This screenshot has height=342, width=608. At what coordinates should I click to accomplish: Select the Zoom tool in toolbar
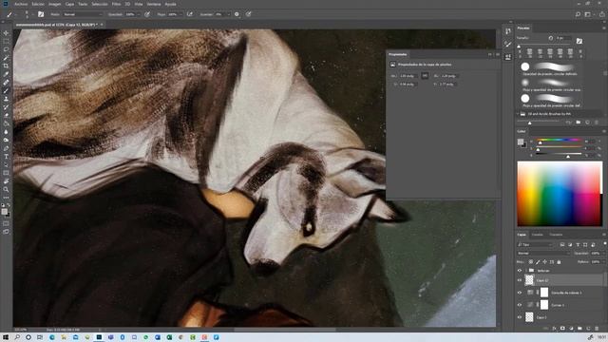(x=6, y=189)
